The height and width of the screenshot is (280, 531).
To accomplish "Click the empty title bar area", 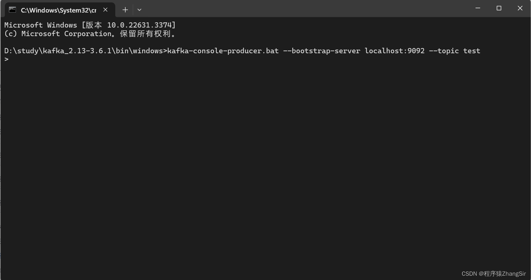I will tap(306, 9).
